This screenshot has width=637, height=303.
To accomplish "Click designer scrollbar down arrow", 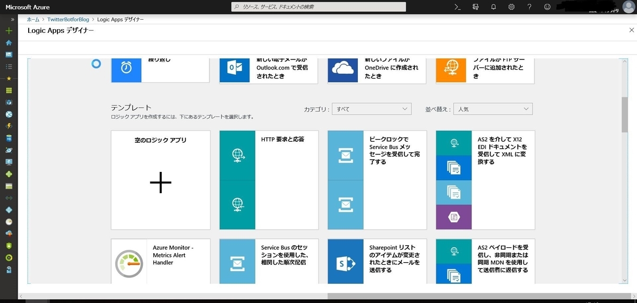I will click(625, 280).
